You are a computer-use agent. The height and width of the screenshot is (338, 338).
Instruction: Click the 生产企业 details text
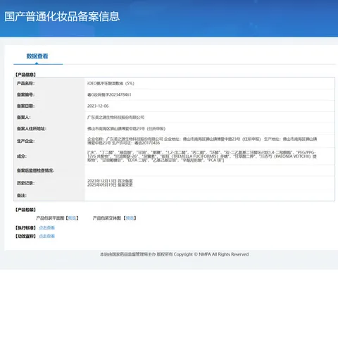[x=202, y=141]
